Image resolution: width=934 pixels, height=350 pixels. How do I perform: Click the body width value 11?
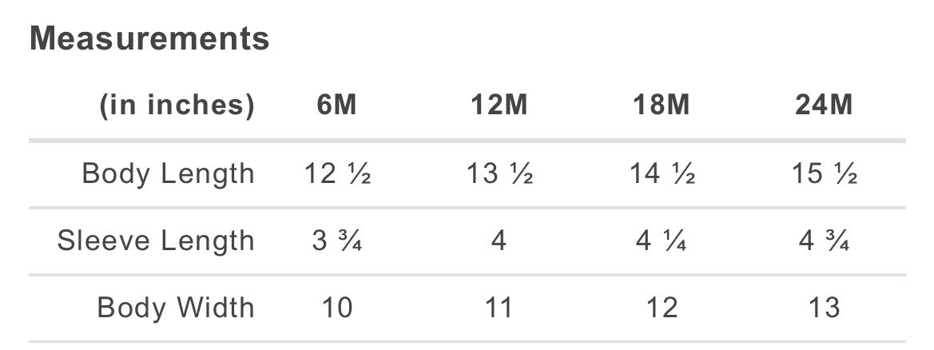pyautogui.click(x=499, y=308)
